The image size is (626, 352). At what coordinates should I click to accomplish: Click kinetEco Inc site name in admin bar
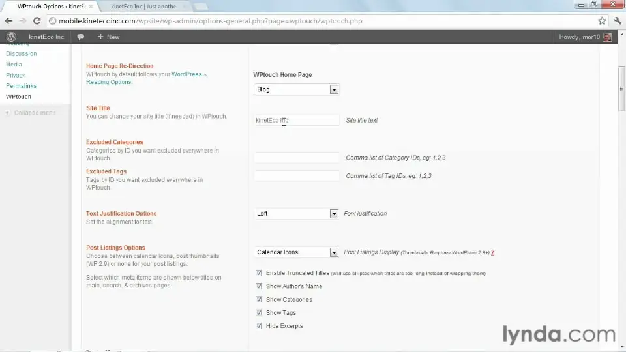tap(46, 37)
